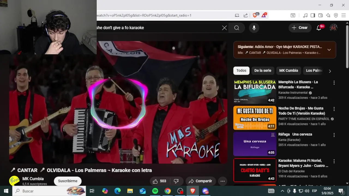Click the Olvidala karaoke video player
349x196 pixels.
pyautogui.click(x=118, y=102)
